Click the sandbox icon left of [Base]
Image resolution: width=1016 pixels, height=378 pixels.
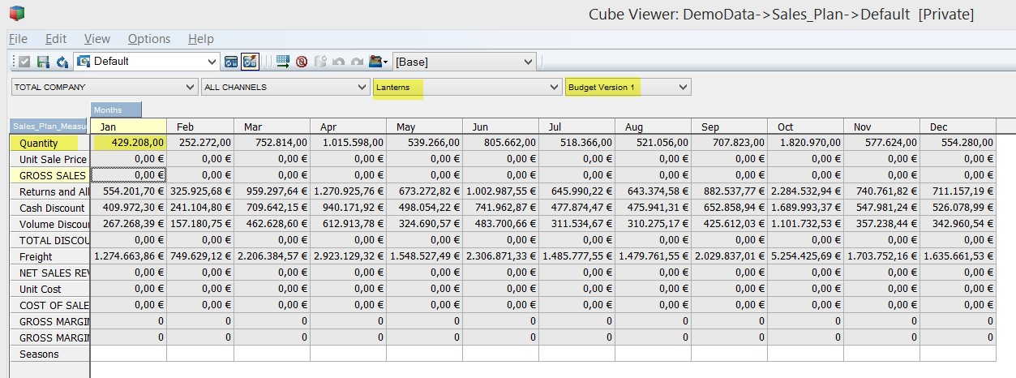click(377, 62)
